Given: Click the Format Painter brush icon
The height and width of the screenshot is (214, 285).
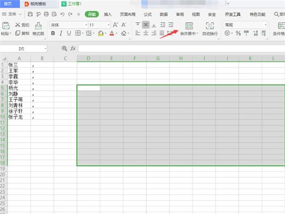Looking at the screenshot, I should coord(38,26).
